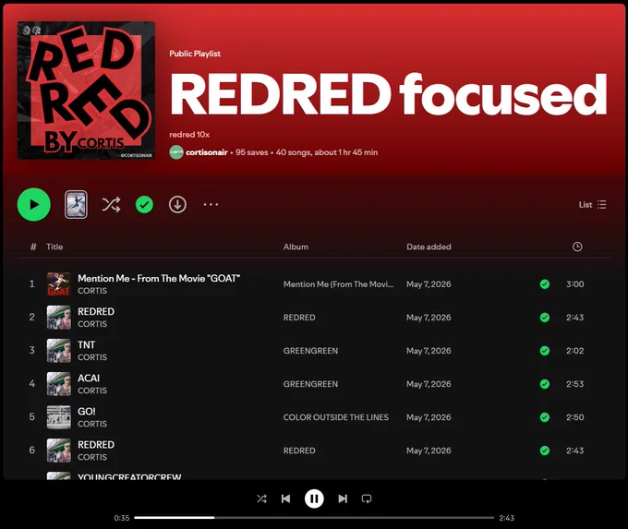Select track Mention Me - From The Movie "GOAT"
This screenshot has width=628, height=529.
pyautogui.click(x=159, y=278)
